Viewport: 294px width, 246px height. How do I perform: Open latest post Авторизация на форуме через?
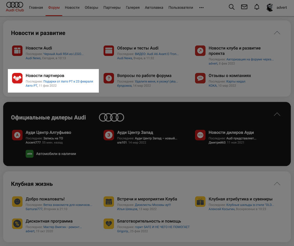point(250,59)
